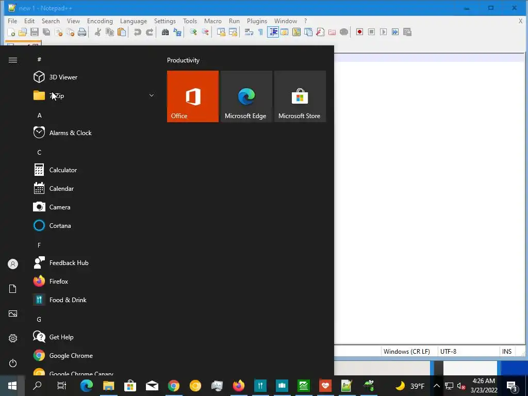Click the Copy icon in Notepad++ toolbar
528x396 pixels.
coord(110,32)
